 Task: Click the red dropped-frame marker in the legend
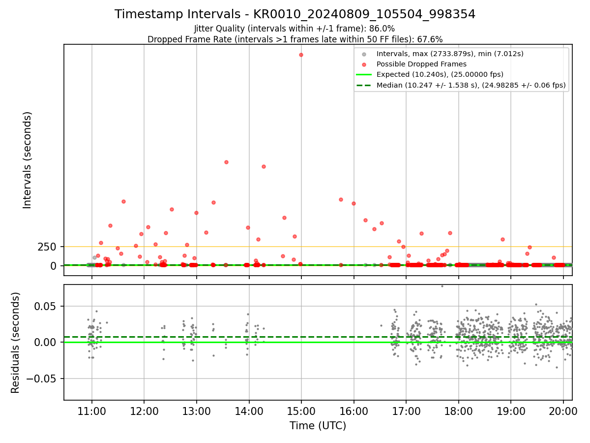[x=364, y=64]
